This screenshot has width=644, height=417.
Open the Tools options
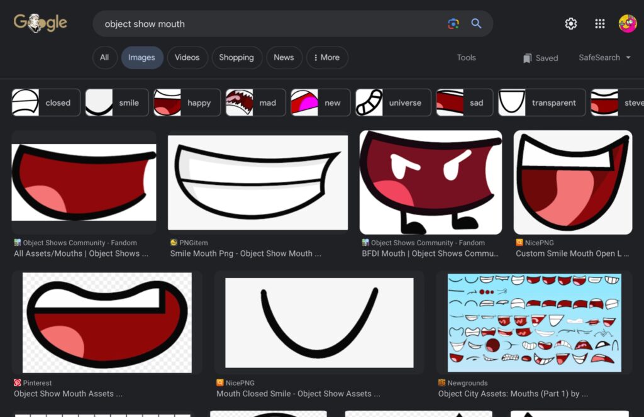tap(466, 57)
